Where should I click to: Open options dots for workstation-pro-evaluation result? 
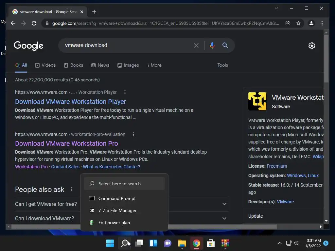(133, 134)
